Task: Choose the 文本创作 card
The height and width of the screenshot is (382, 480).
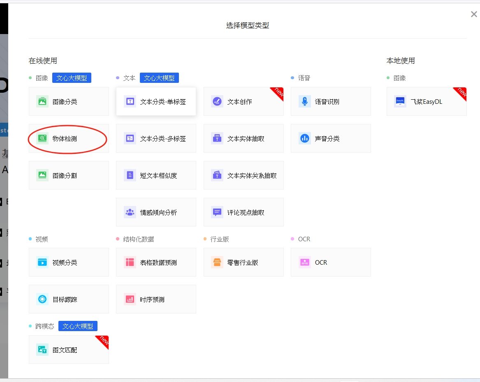Action: tap(243, 101)
